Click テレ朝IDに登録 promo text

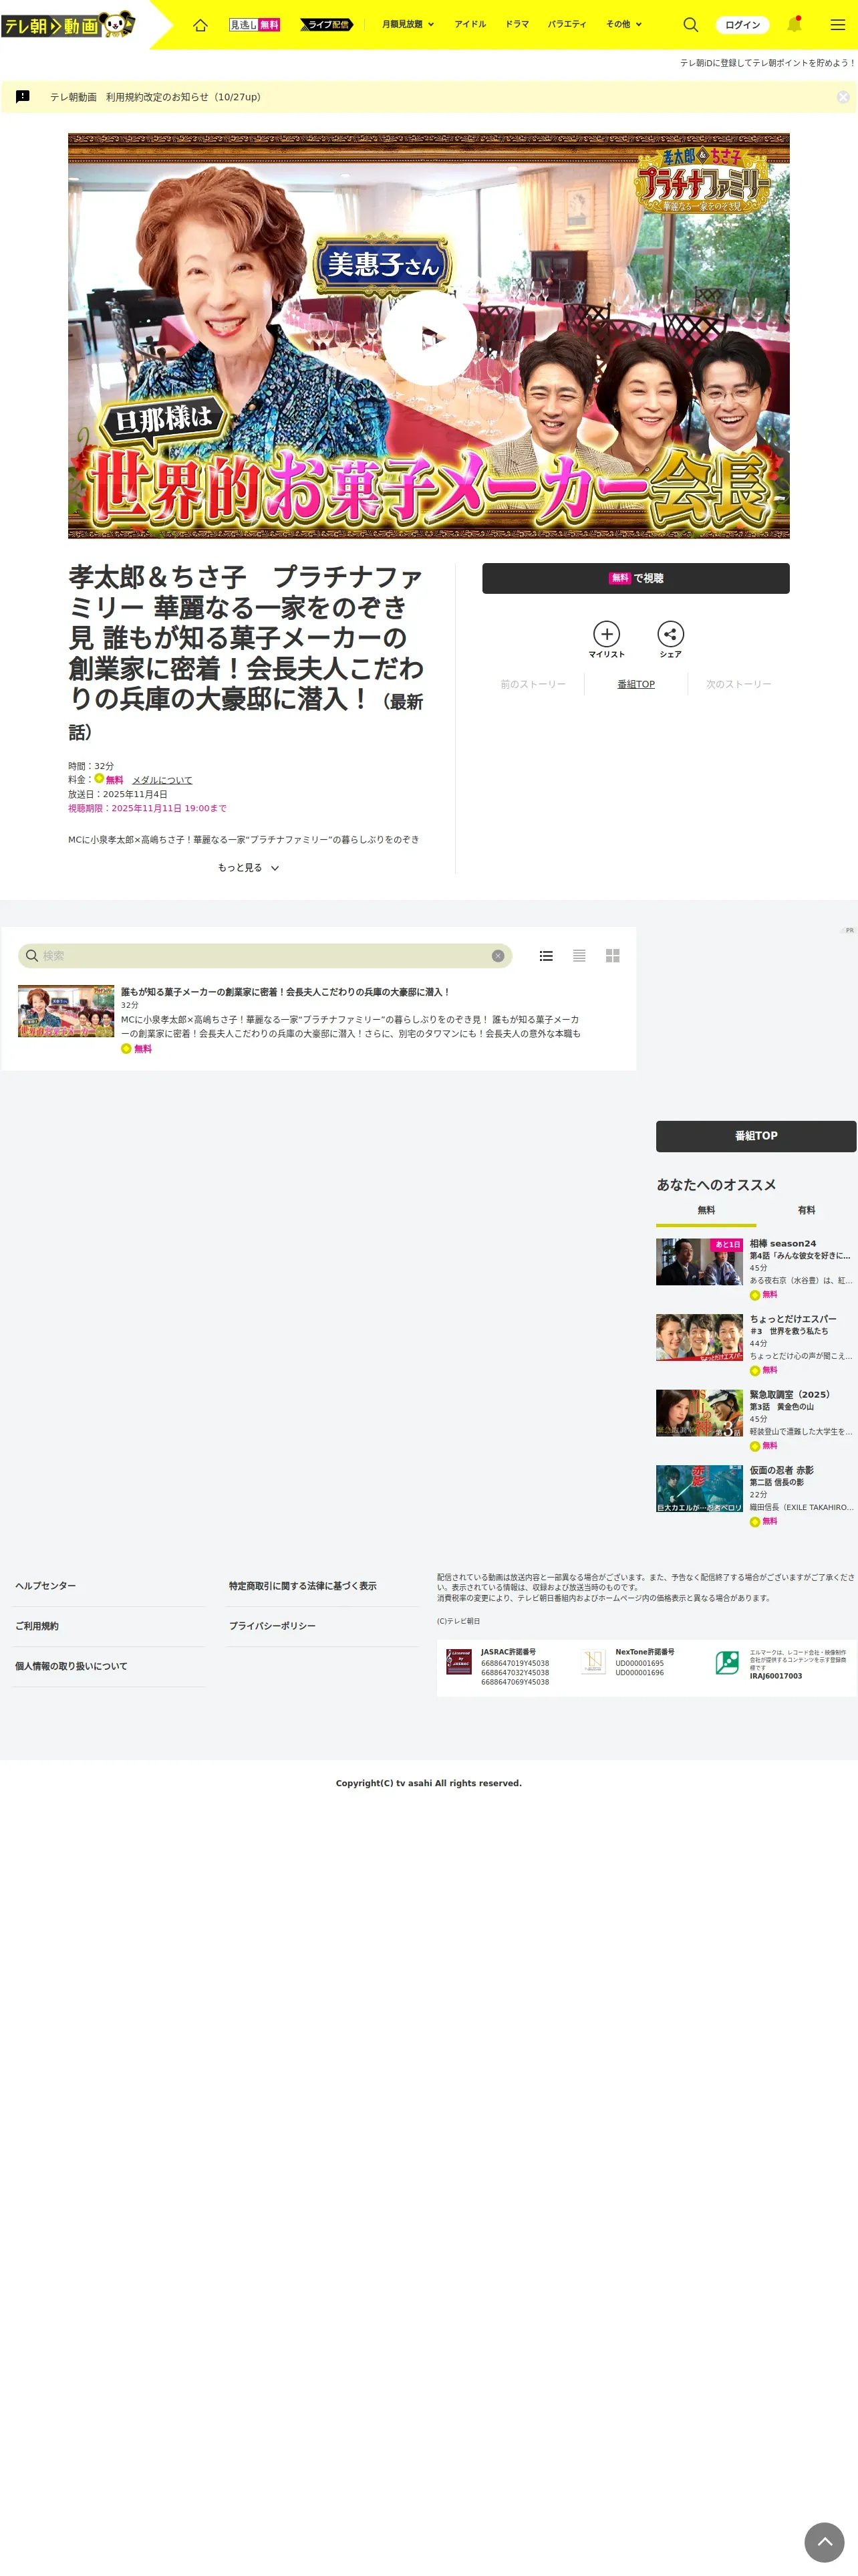(x=767, y=63)
